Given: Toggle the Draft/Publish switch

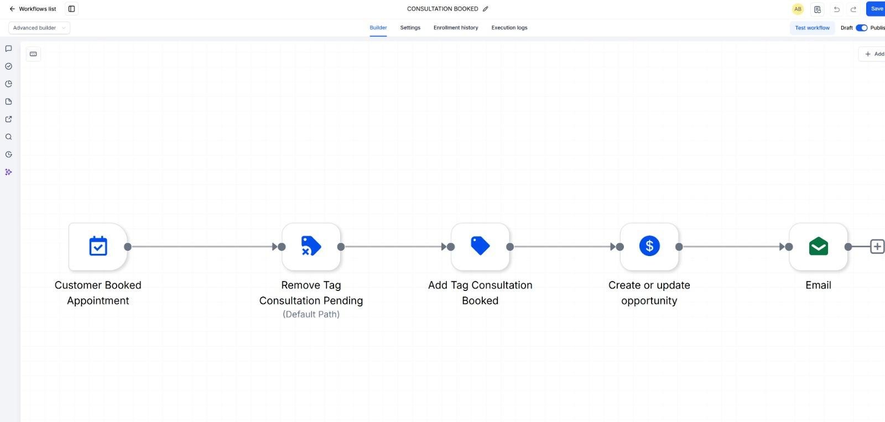Looking at the screenshot, I should [861, 28].
